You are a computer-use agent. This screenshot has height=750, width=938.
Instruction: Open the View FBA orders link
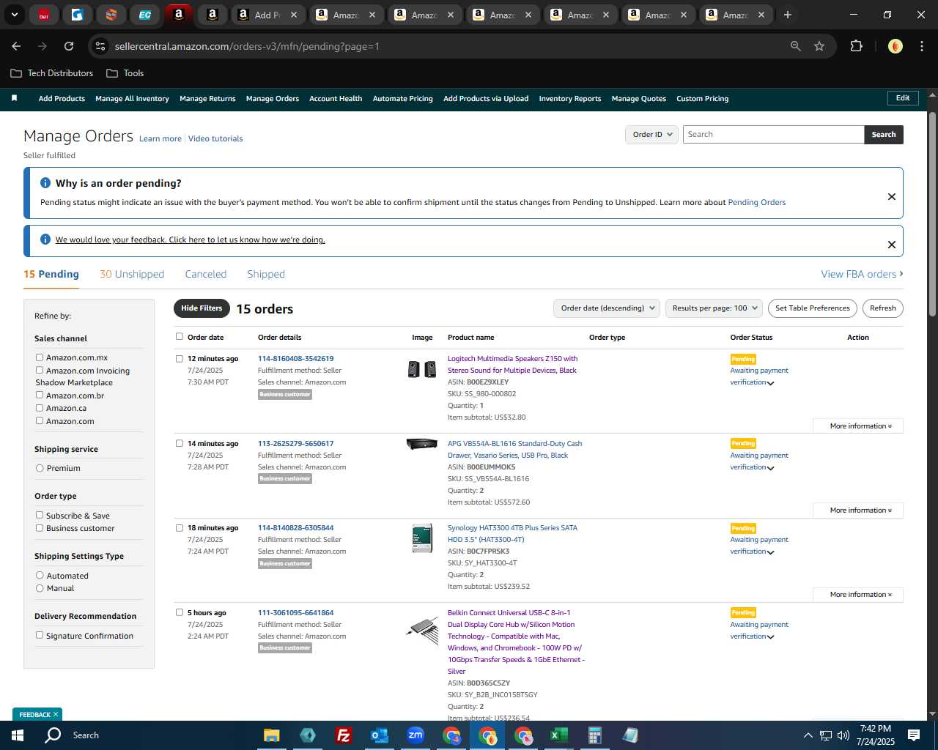[862, 274]
